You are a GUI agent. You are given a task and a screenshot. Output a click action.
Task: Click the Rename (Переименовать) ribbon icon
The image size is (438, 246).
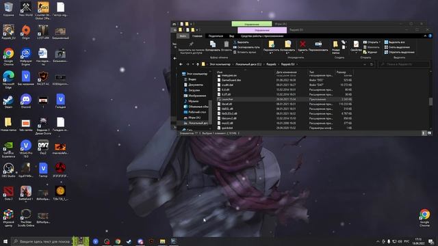(x=318, y=44)
